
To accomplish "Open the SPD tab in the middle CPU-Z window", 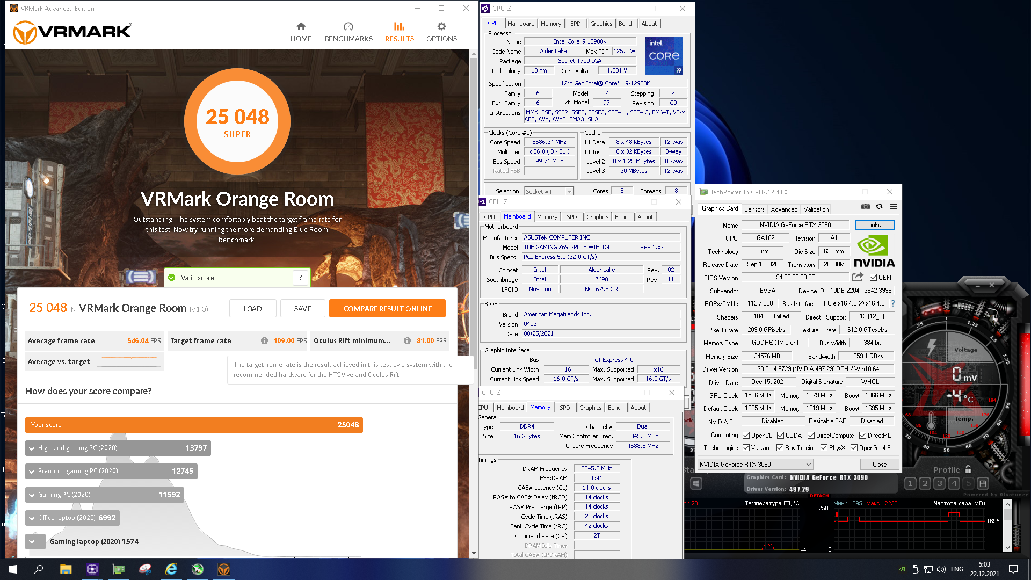I will (x=571, y=217).
